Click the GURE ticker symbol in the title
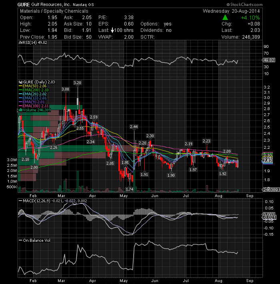This screenshot has width=280, height=284. (x=24, y=5)
